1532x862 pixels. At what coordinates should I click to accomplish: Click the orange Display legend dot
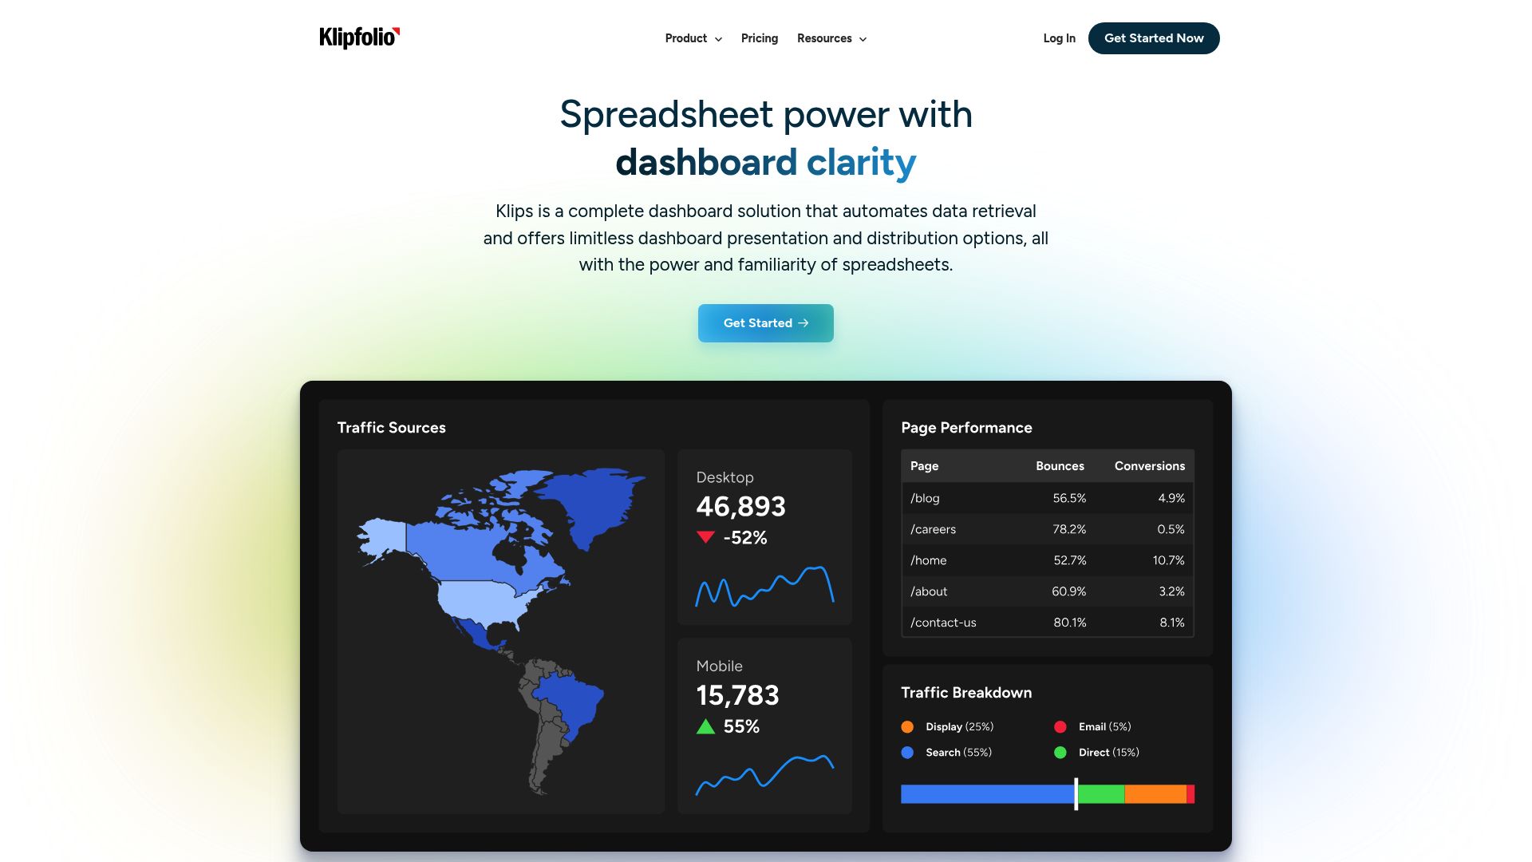(x=907, y=727)
